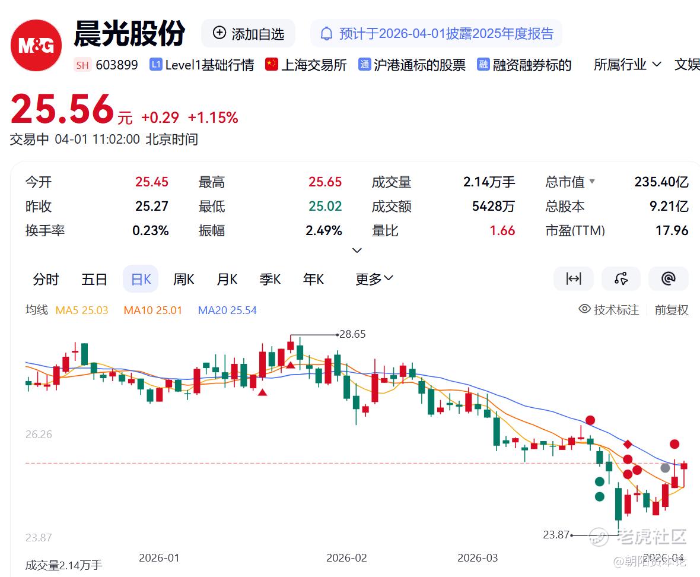
Task: Open the 更多 more periods dropdown
Action: (x=374, y=280)
